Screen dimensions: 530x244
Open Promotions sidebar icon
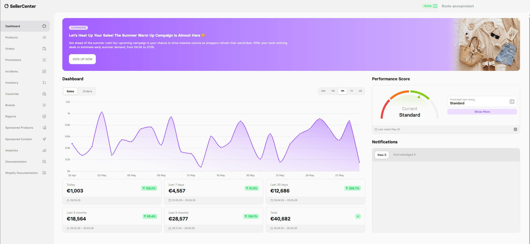[44, 60]
